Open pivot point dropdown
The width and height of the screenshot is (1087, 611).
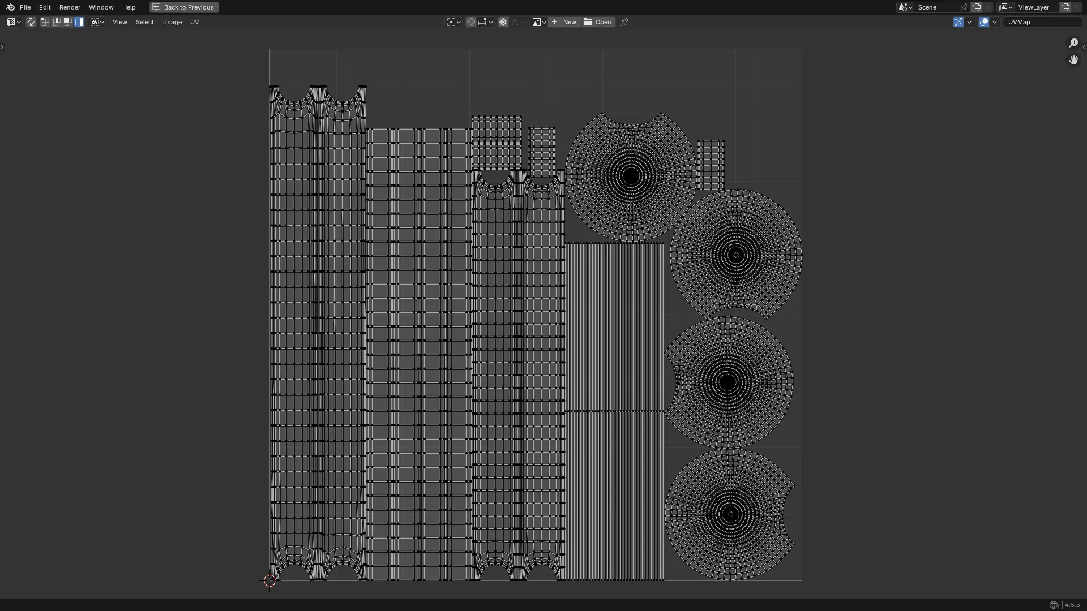(x=453, y=22)
